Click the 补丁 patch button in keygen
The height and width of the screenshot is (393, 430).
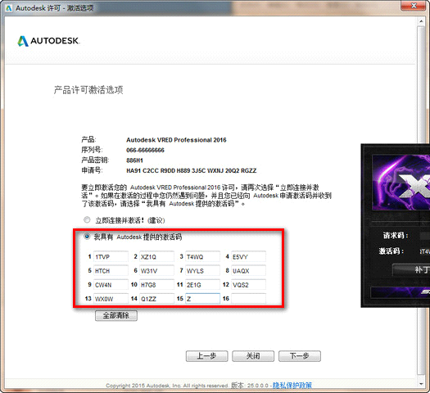(x=411, y=269)
